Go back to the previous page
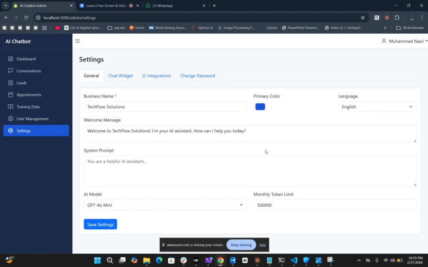This screenshot has width=428, height=267. click(6, 18)
